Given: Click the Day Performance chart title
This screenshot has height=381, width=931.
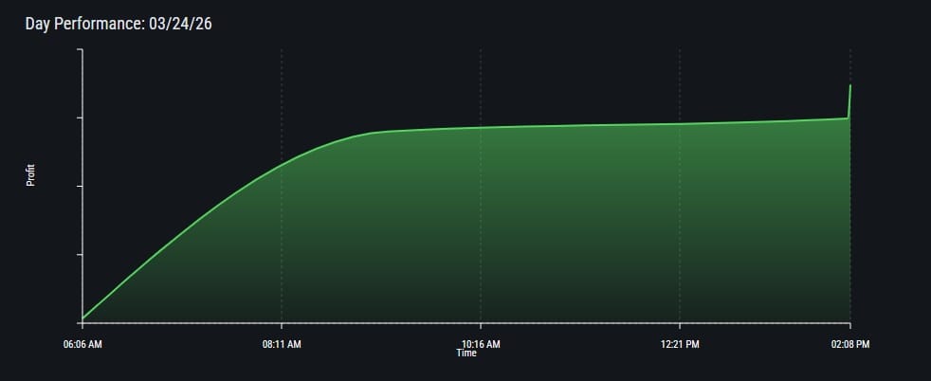Looking at the screenshot, I should click(x=119, y=24).
